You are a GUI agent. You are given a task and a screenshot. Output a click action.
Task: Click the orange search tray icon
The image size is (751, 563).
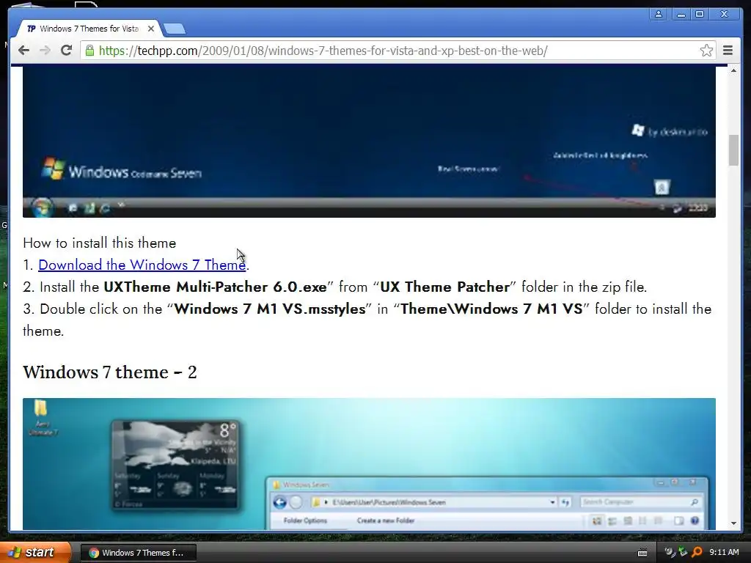697,553
